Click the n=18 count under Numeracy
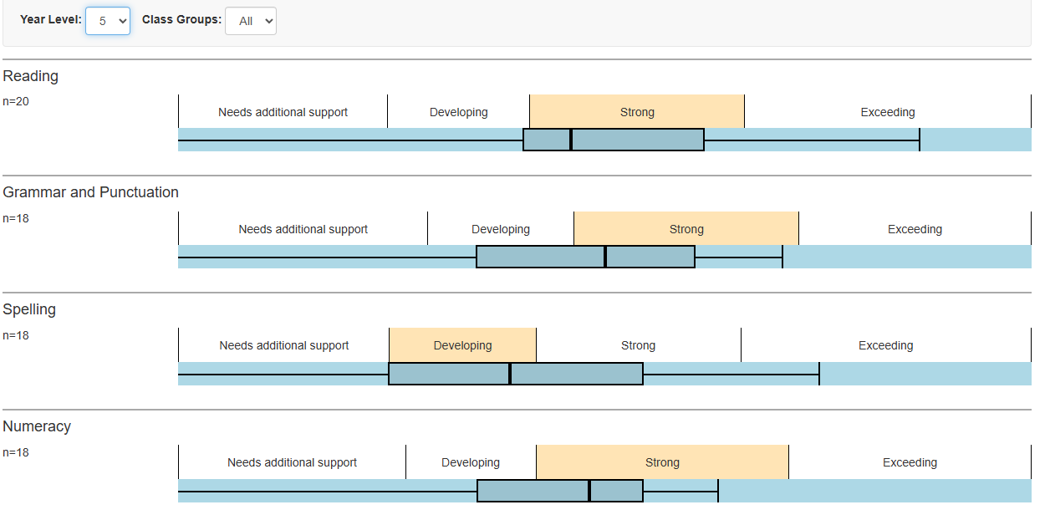The image size is (1050, 515). (x=16, y=453)
